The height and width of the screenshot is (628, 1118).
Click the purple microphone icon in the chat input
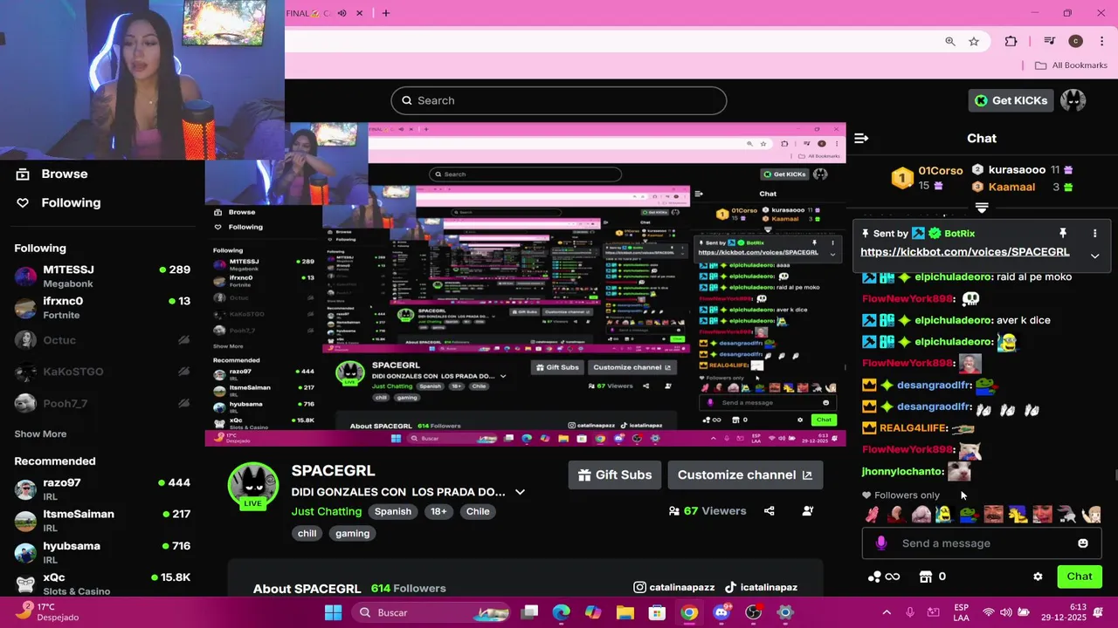click(x=881, y=543)
